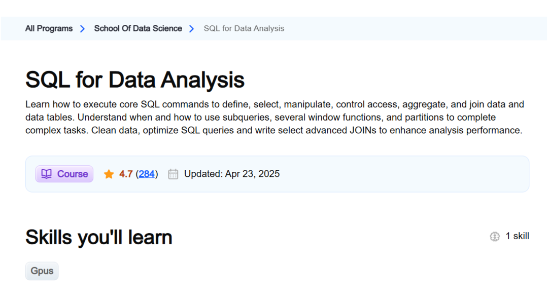This screenshot has width=548, height=304.
Task: Click the SQL for Data Analysis page title
Action: click(x=135, y=80)
